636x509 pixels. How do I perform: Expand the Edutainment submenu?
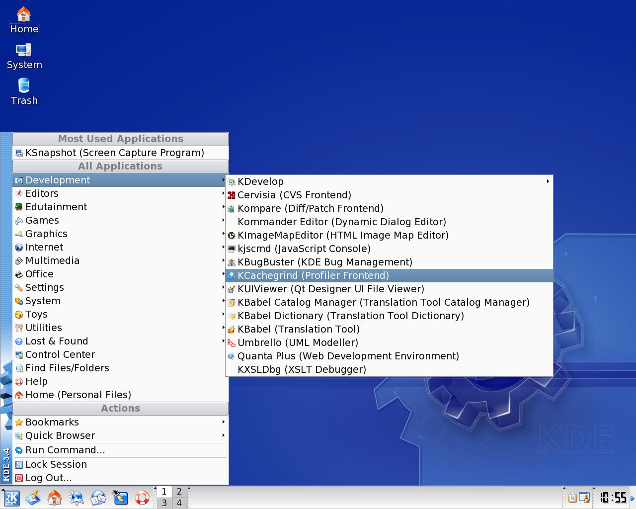point(120,207)
